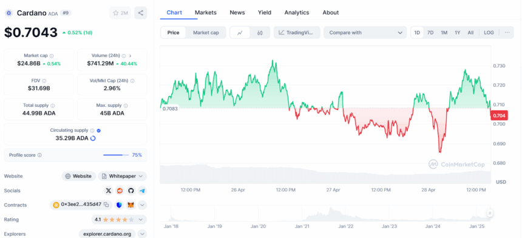Add Cardano to watchlist with star button
Image resolution: width=522 pixels, height=238 pixels.
pyautogui.click(x=120, y=13)
